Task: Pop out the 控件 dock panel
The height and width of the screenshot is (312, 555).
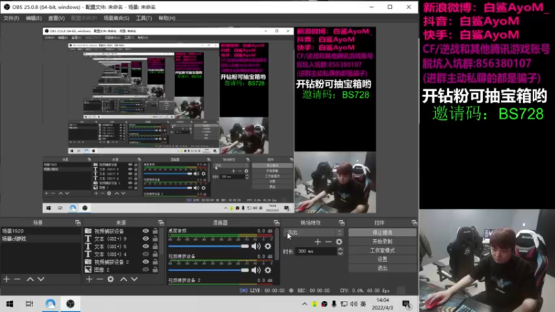Action: click(414, 223)
